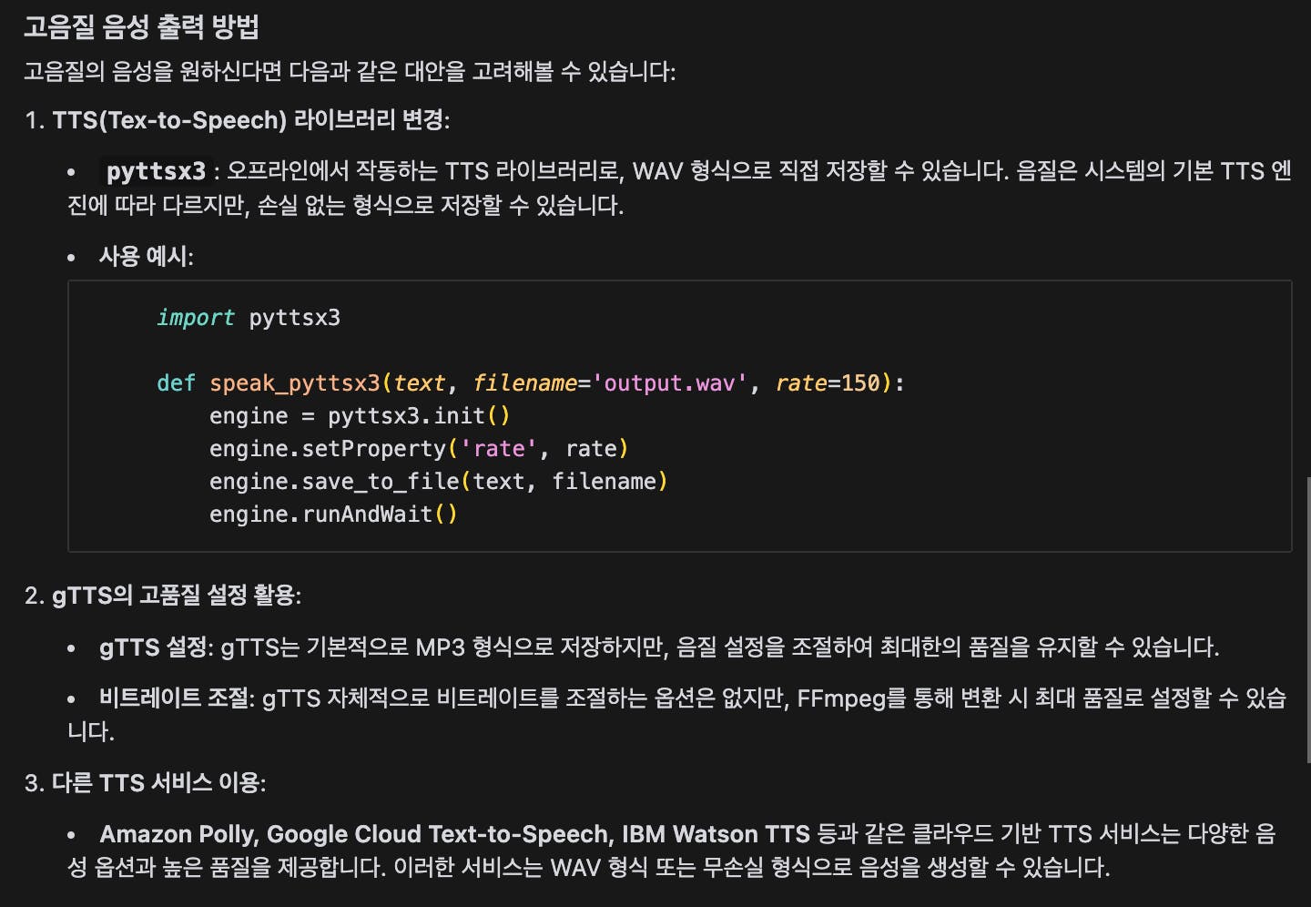Click the phrase '손실 없는 형식으로 저장할 수 있습니다'
The image size is (1311, 907).
(x=441, y=206)
